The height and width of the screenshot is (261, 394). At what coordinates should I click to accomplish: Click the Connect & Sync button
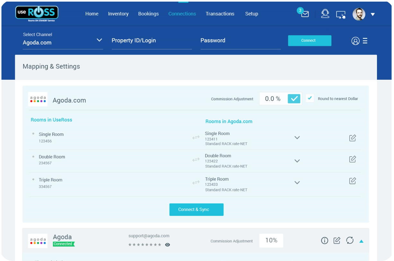(197, 210)
